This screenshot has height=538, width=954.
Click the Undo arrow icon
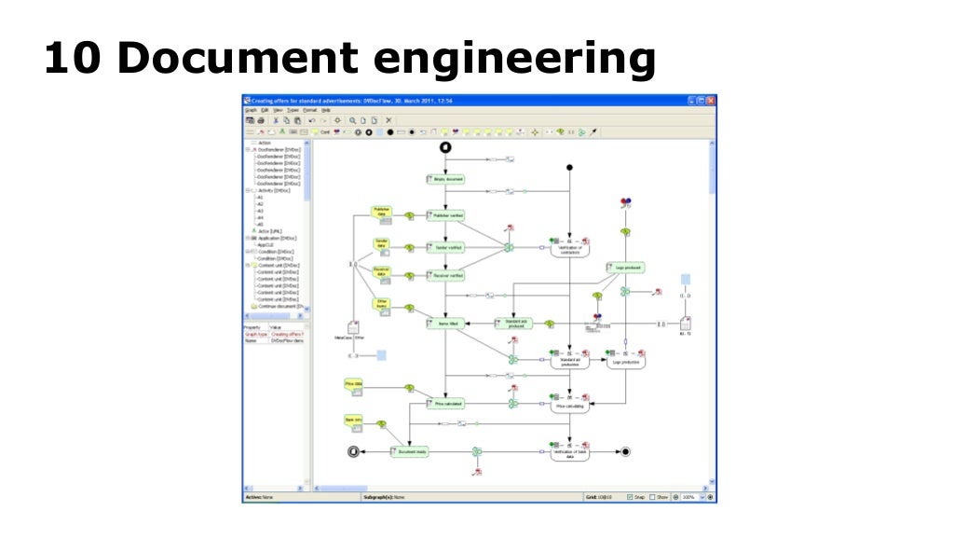[x=311, y=120]
